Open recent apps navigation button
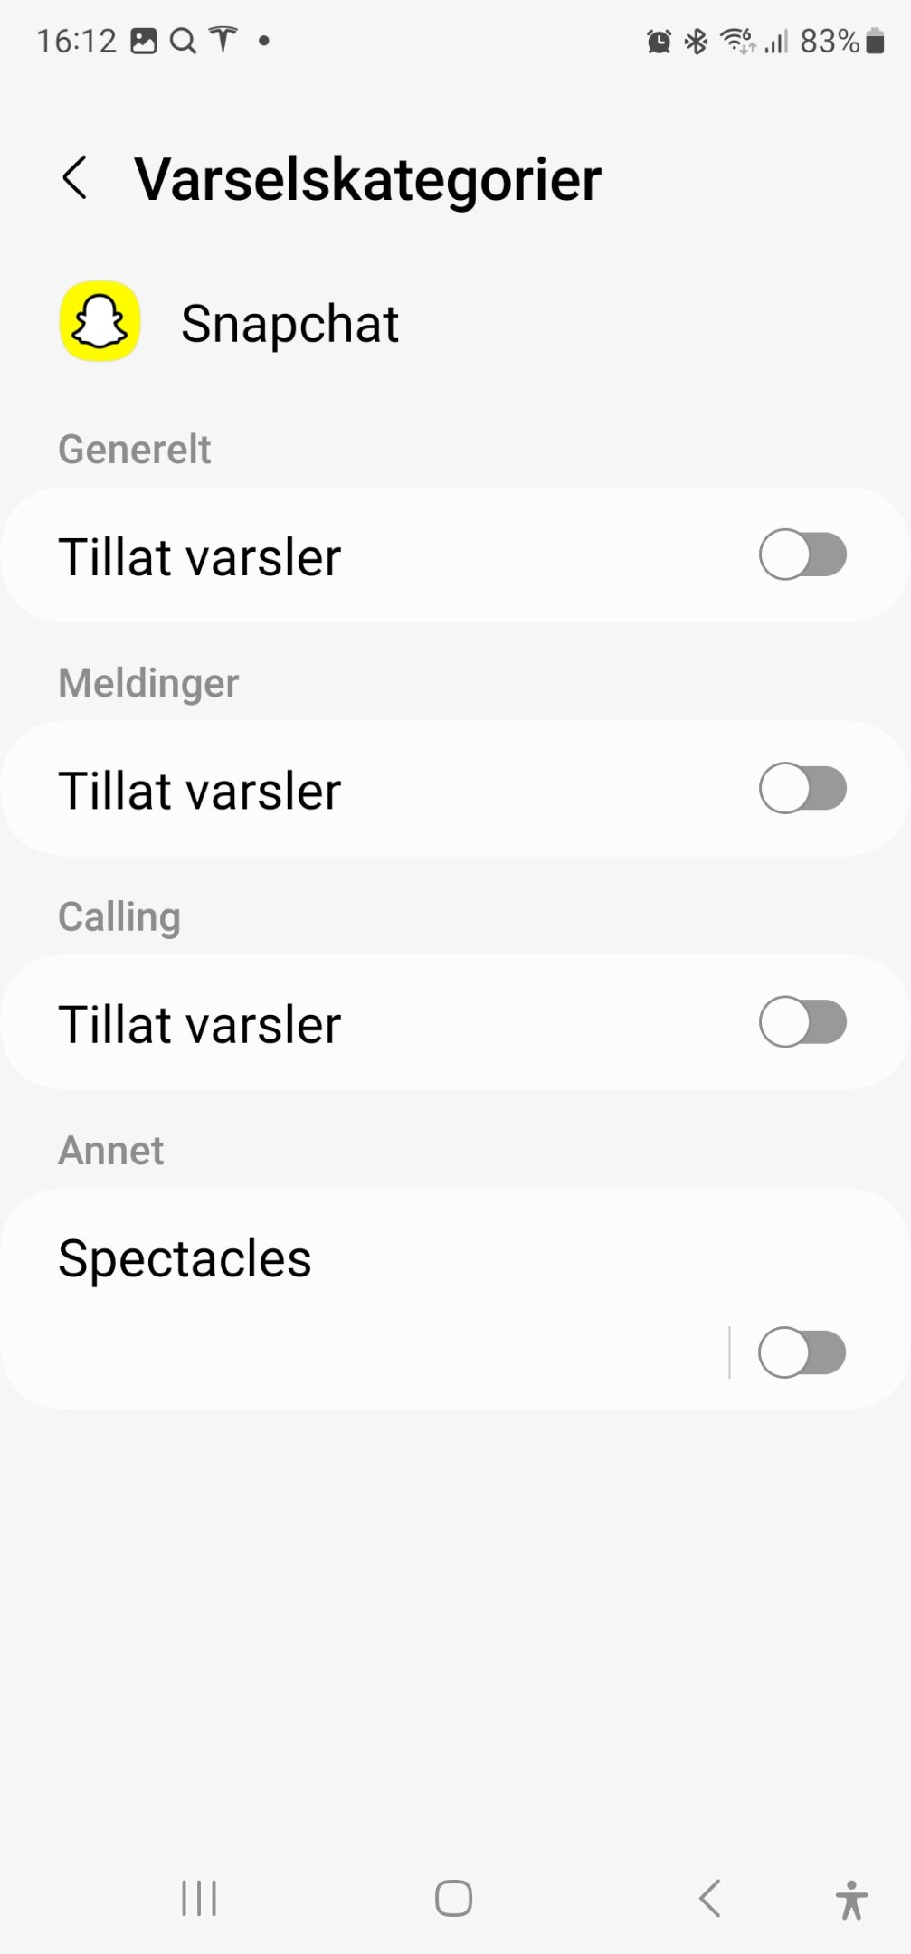Viewport: 911px width, 1954px height. coord(199,1898)
